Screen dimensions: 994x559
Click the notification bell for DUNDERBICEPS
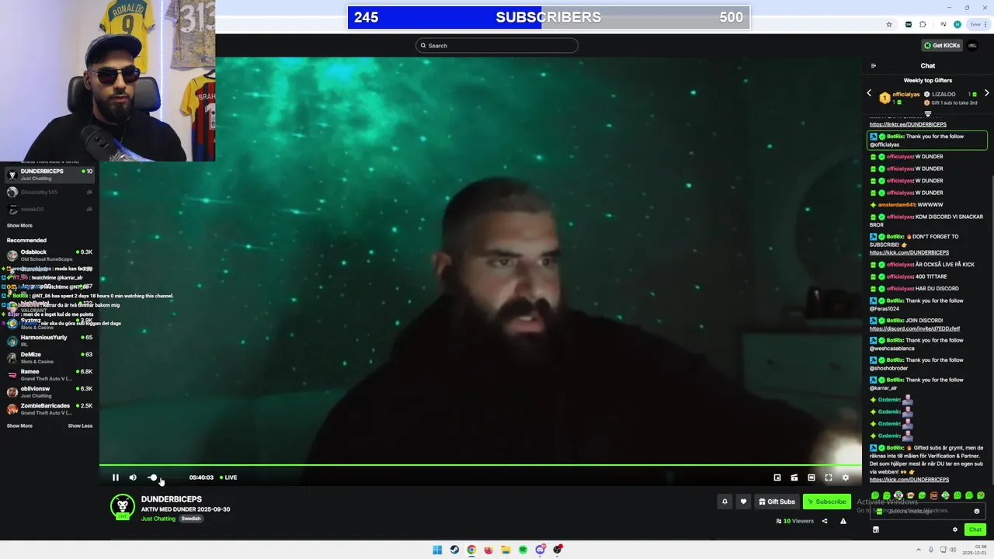[x=725, y=502]
